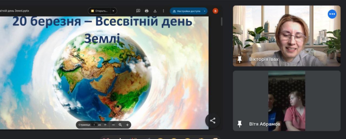346x139 pixels.
Task: Click the file name 'день Землі.pptx'
Action: coord(17,11)
